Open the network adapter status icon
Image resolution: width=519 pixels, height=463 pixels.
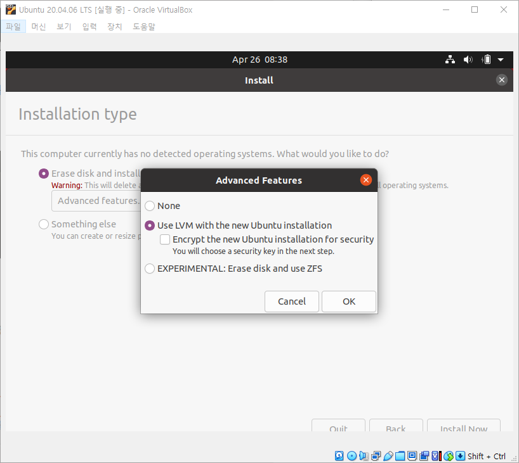(376, 456)
